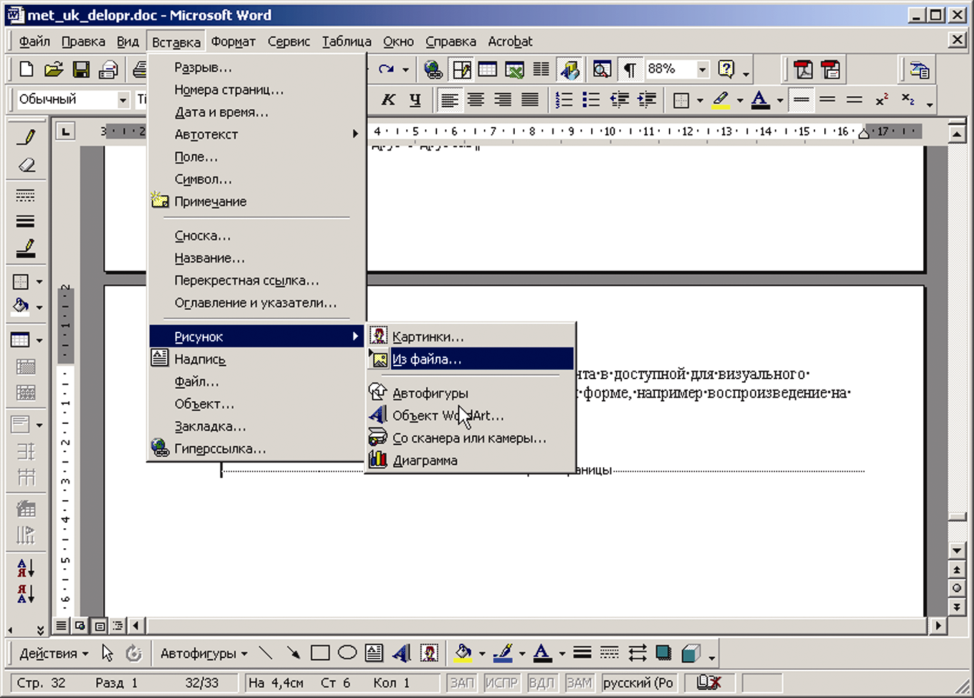Open Document Map magnifier icon
The image size is (974, 698).
click(602, 69)
